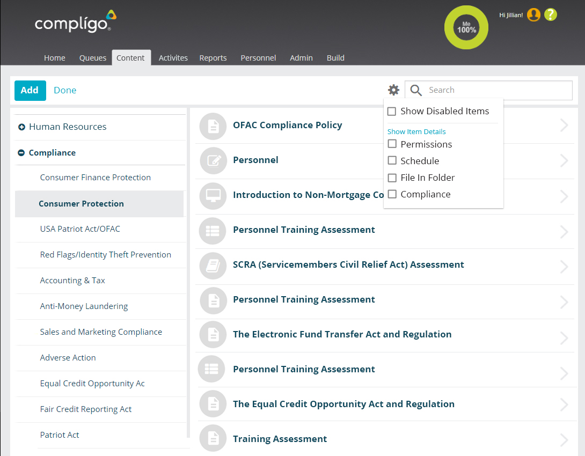Click the document icon for OFAC Compliance Policy
Image resolution: width=585 pixels, height=456 pixels.
(x=213, y=126)
